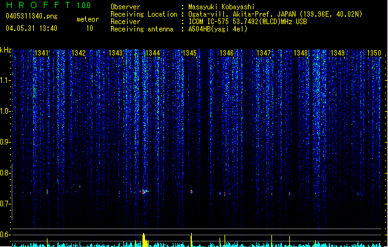Click the meteor echo under the 1345 marker

(x=191, y=191)
